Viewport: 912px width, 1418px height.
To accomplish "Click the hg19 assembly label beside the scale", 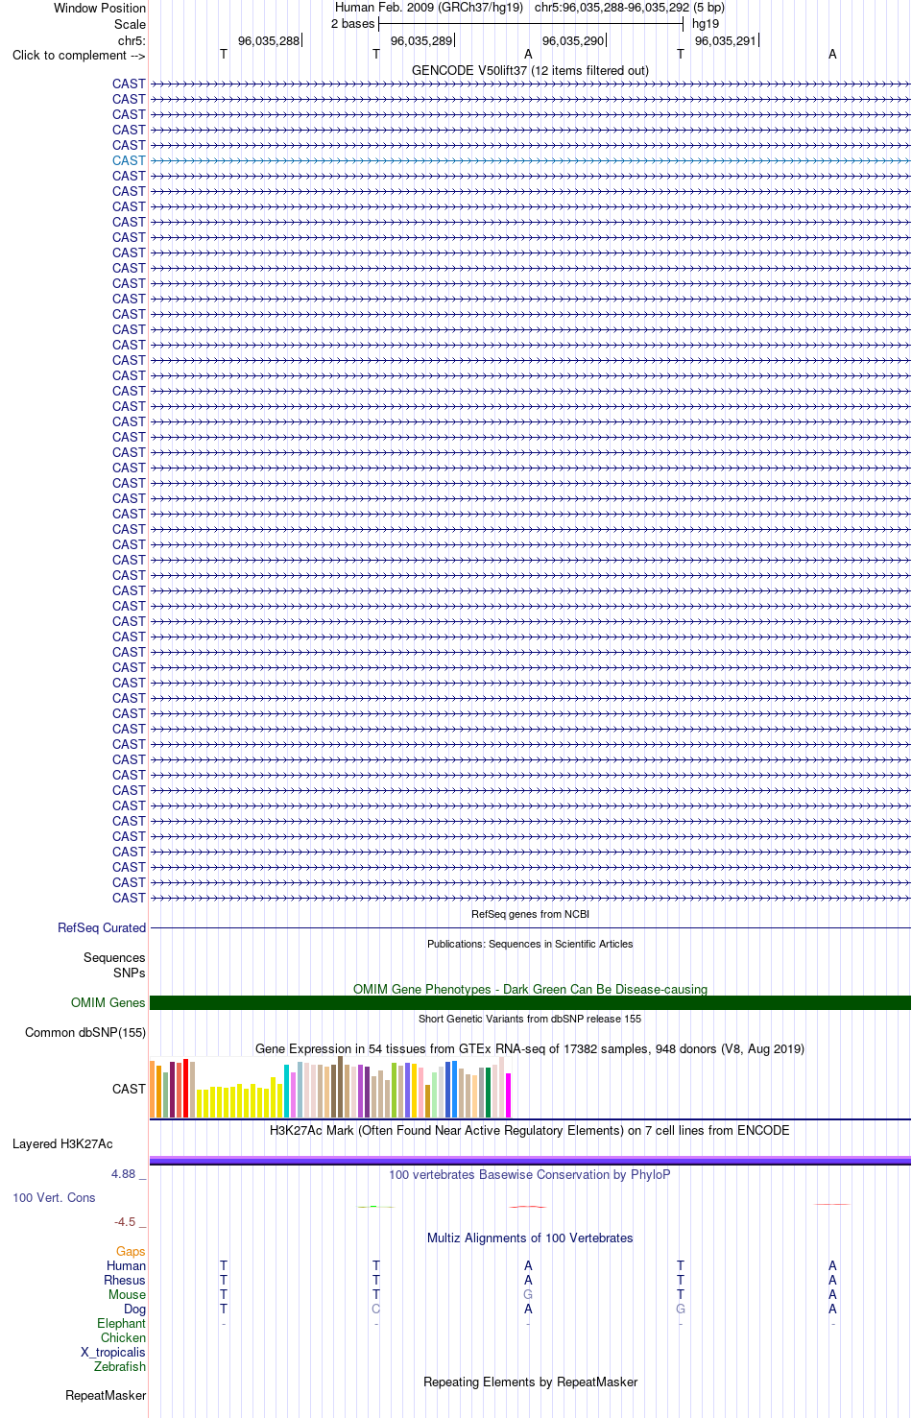I will 706,24.
